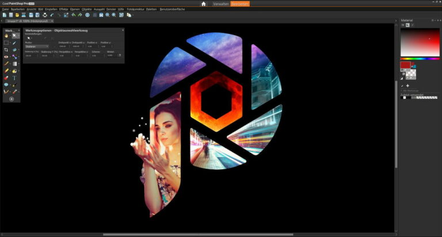Pick a color in the Material gradient box
Viewport: 442px width, 237px height.
[420, 42]
